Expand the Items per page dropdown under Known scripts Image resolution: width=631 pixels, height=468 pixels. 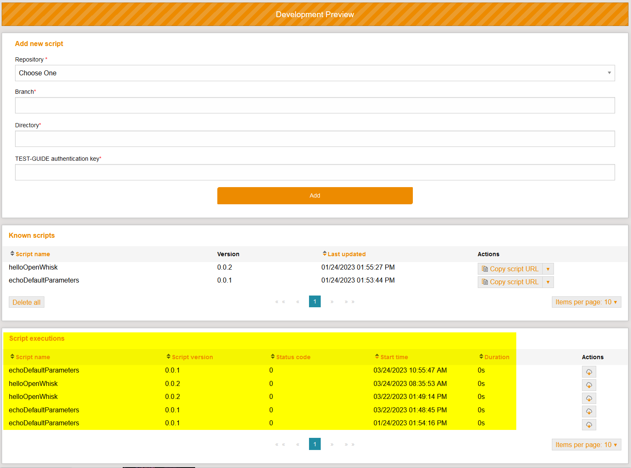[x=586, y=302]
